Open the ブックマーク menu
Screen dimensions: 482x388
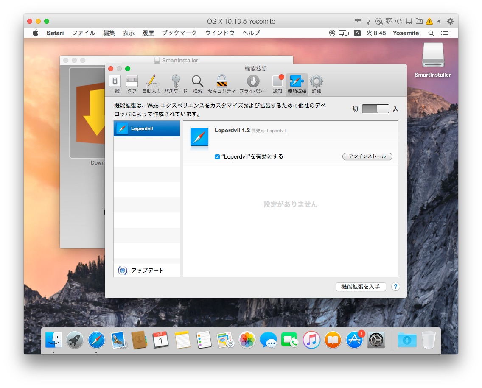pyautogui.click(x=179, y=33)
